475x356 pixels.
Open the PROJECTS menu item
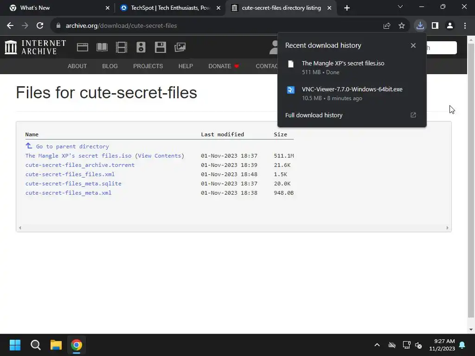148,66
